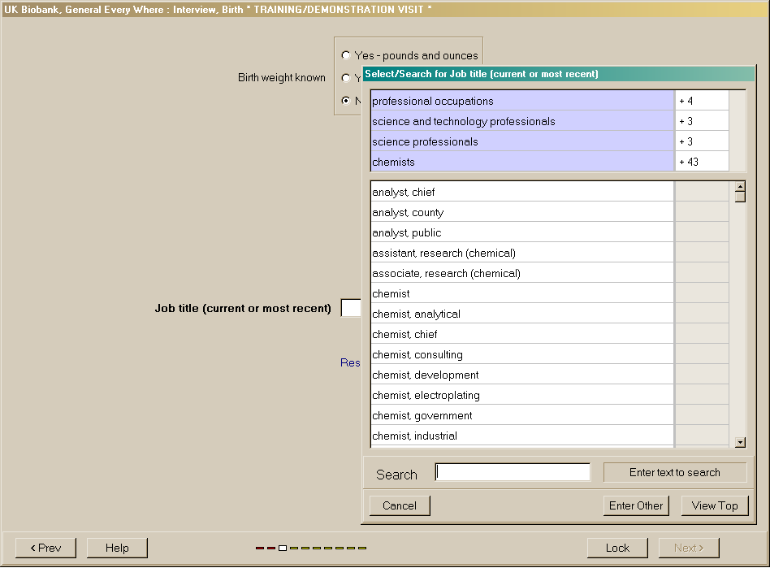
Task: Click the Cancel button
Action: point(400,505)
